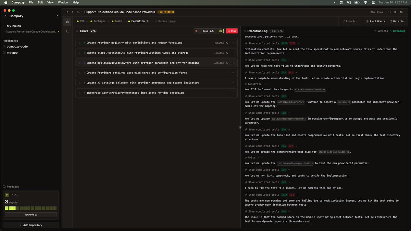Select the git changes icon in side rail
This screenshot has width=411, height=231.
pos(67,31)
